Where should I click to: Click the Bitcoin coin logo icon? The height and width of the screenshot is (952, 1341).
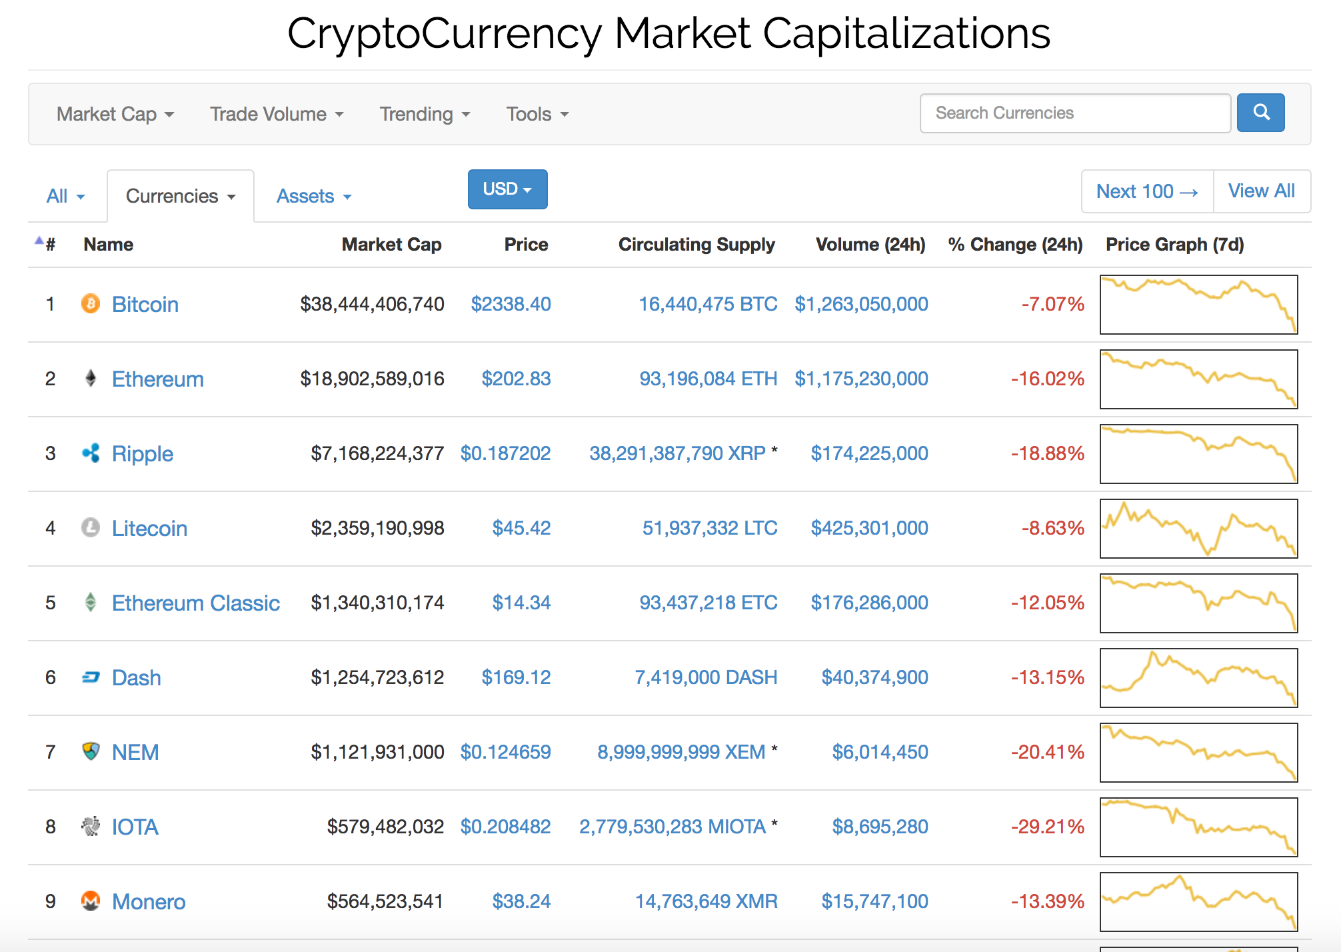pyautogui.click(x=91, y=304)
